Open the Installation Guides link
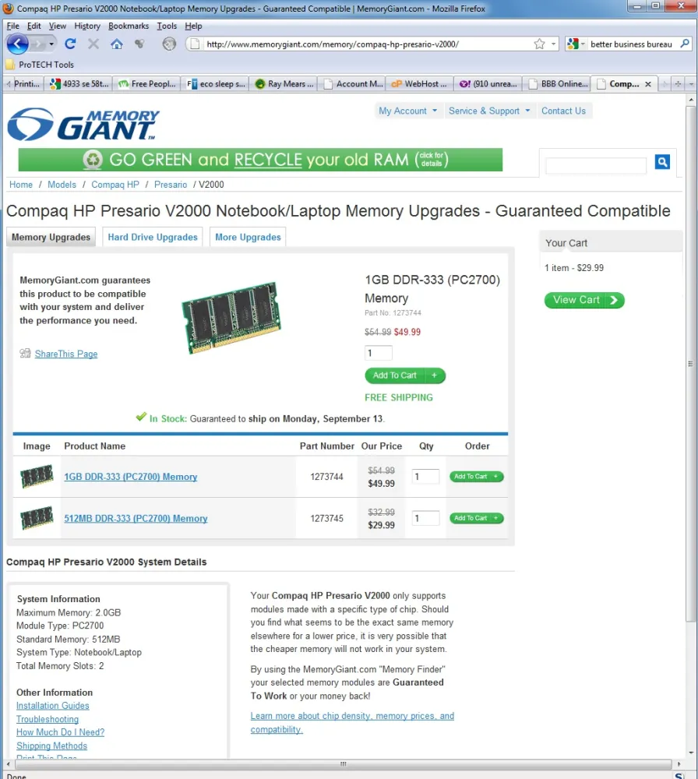 [x=53, y=706]
